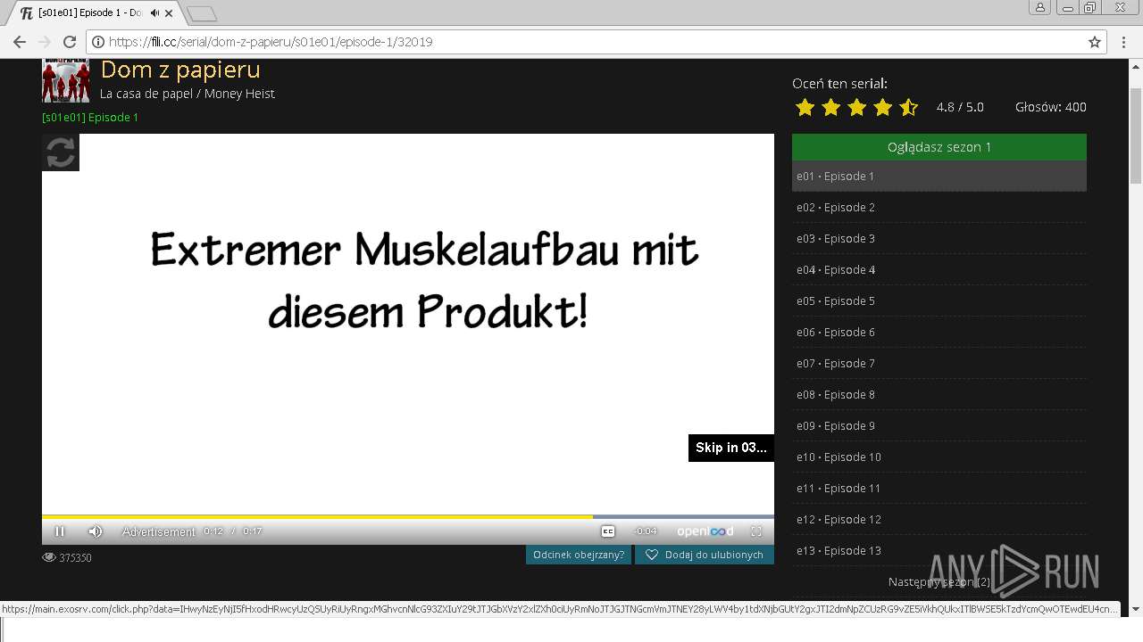
Task: Click the 4.8 / 5.0 rating text
Action: pyautogui.click(x=960, y=107)
